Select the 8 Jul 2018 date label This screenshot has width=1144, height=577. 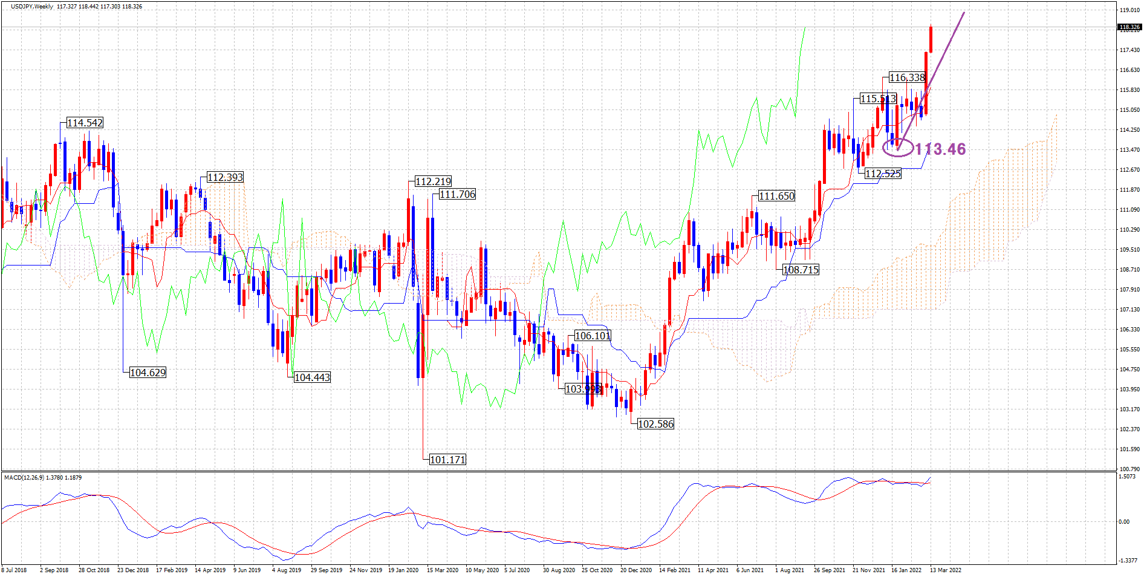(x=15, y=570)
